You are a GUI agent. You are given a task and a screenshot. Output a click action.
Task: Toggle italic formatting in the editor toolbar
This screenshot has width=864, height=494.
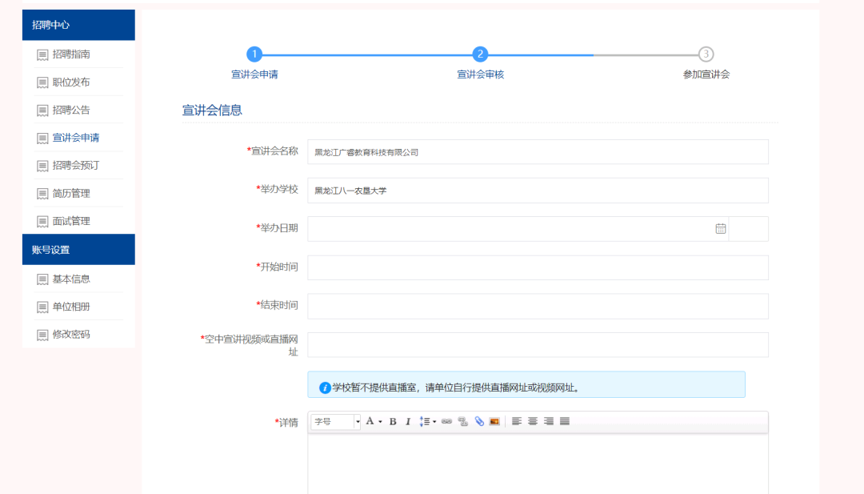(407, 422)
